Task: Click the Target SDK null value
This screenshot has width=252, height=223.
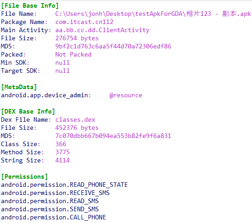Action: pyautogui.click(x=63, y=71)
